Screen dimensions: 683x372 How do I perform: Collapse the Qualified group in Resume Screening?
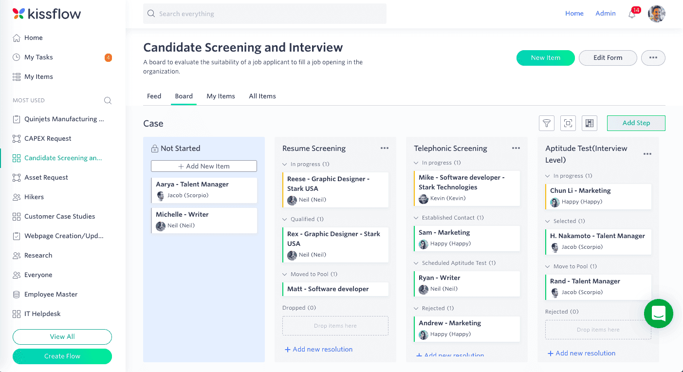[x=285, y=219]
